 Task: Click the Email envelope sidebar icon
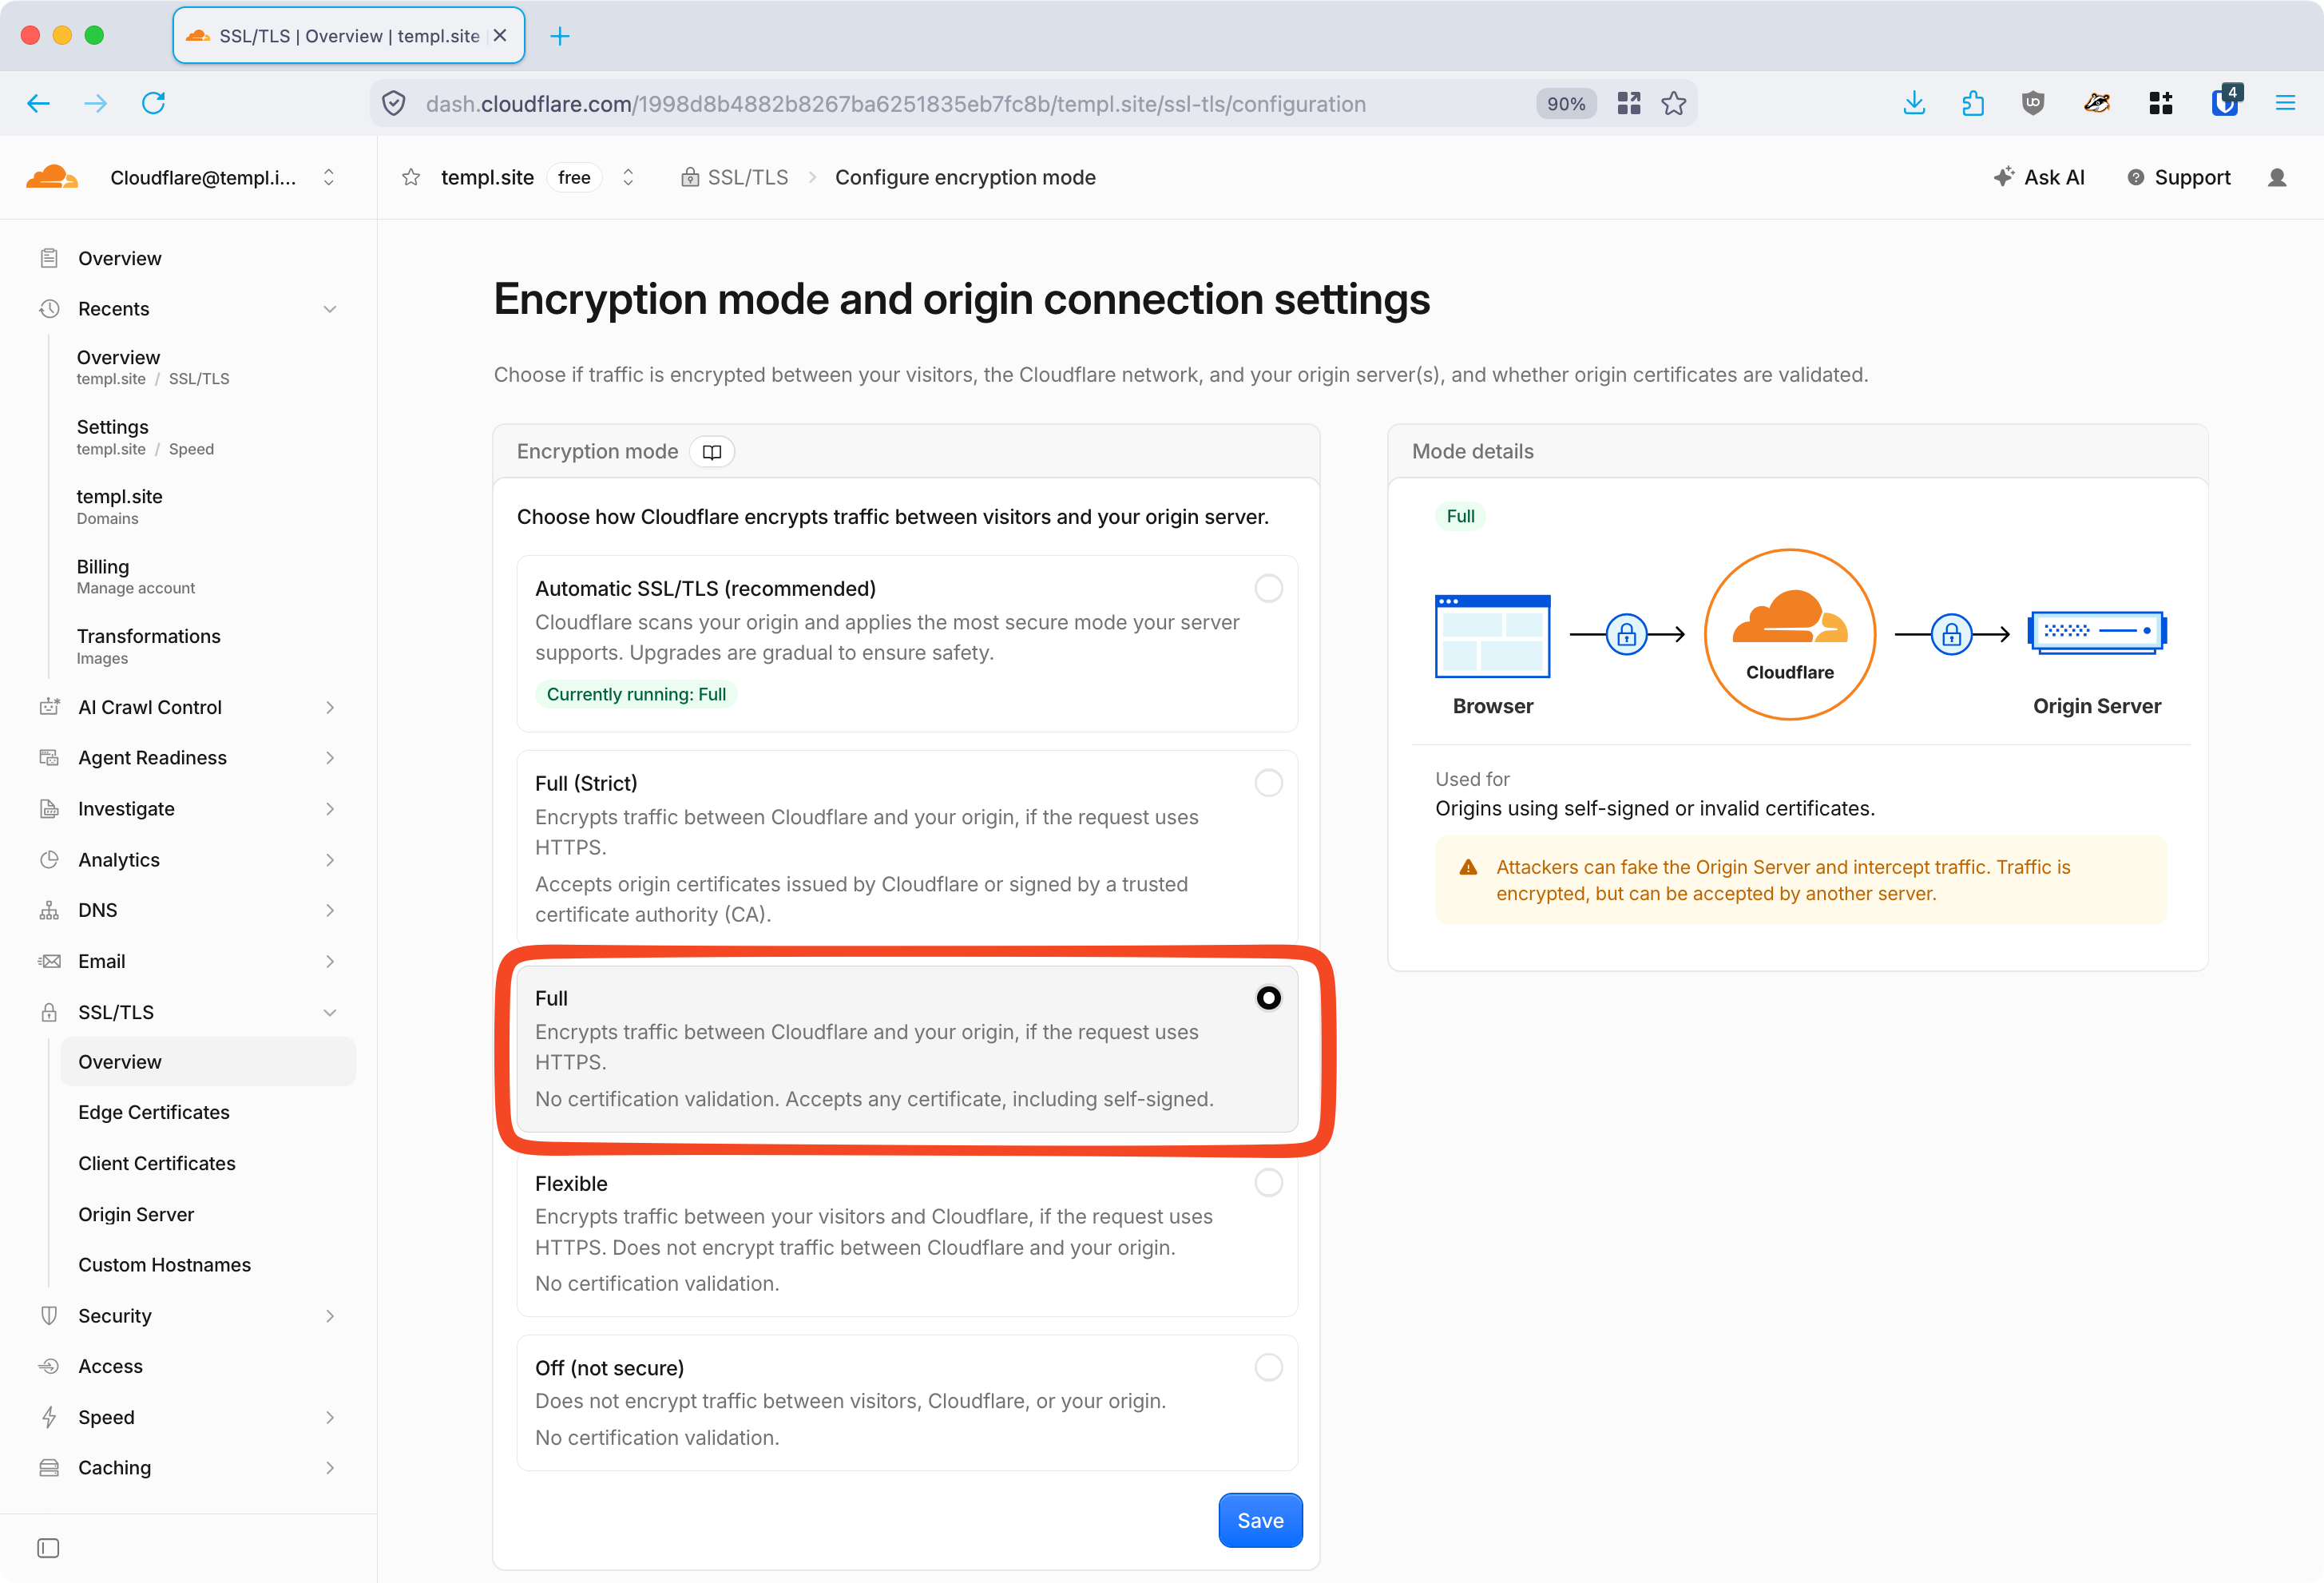coord(49,961)
